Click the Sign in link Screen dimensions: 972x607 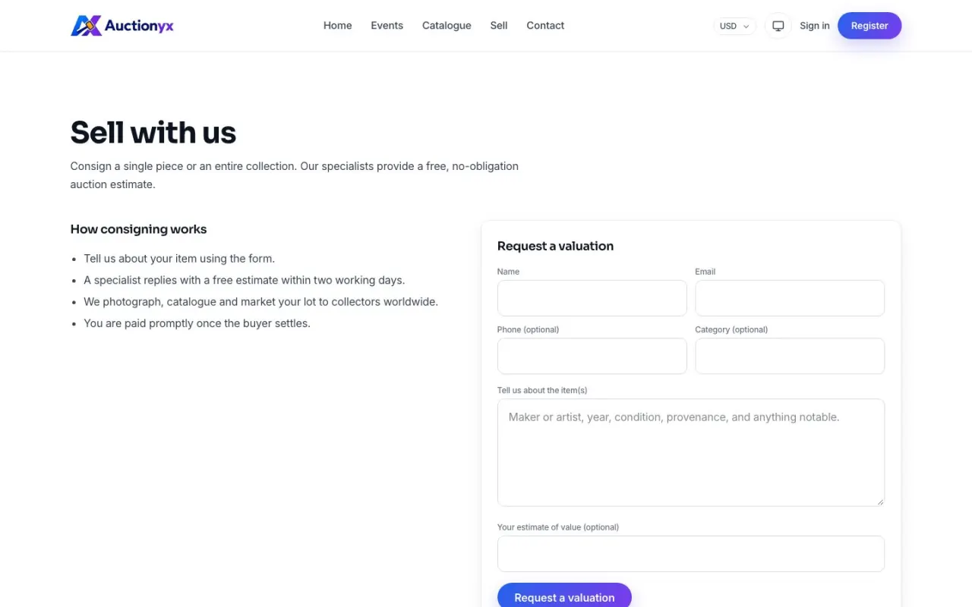click(x=814, y=26)
